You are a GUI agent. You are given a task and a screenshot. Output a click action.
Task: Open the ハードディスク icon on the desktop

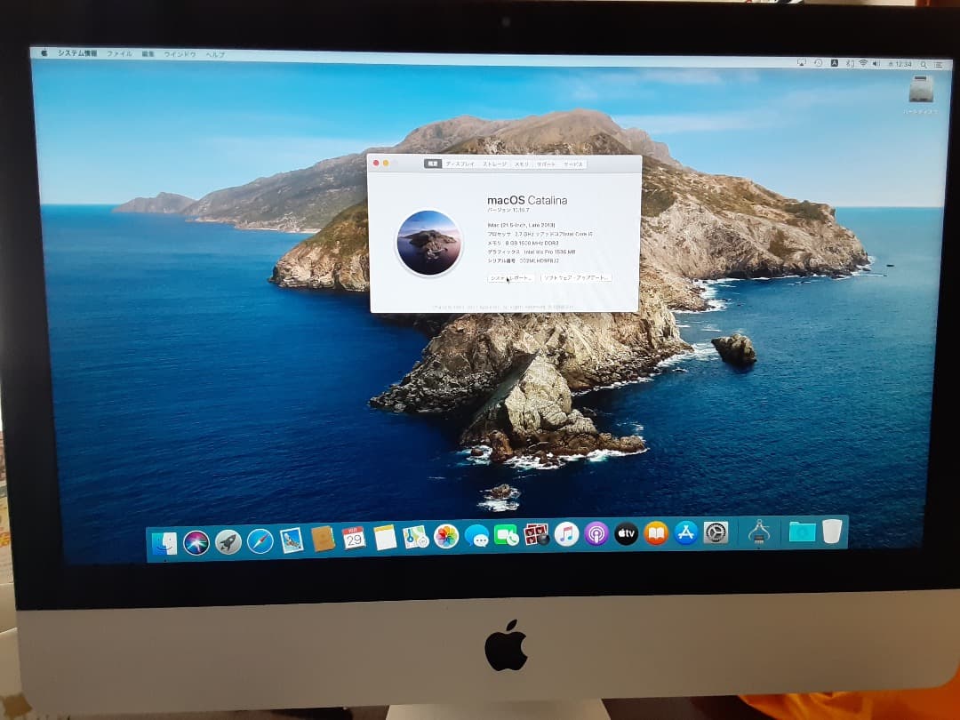tap(919, 92)
